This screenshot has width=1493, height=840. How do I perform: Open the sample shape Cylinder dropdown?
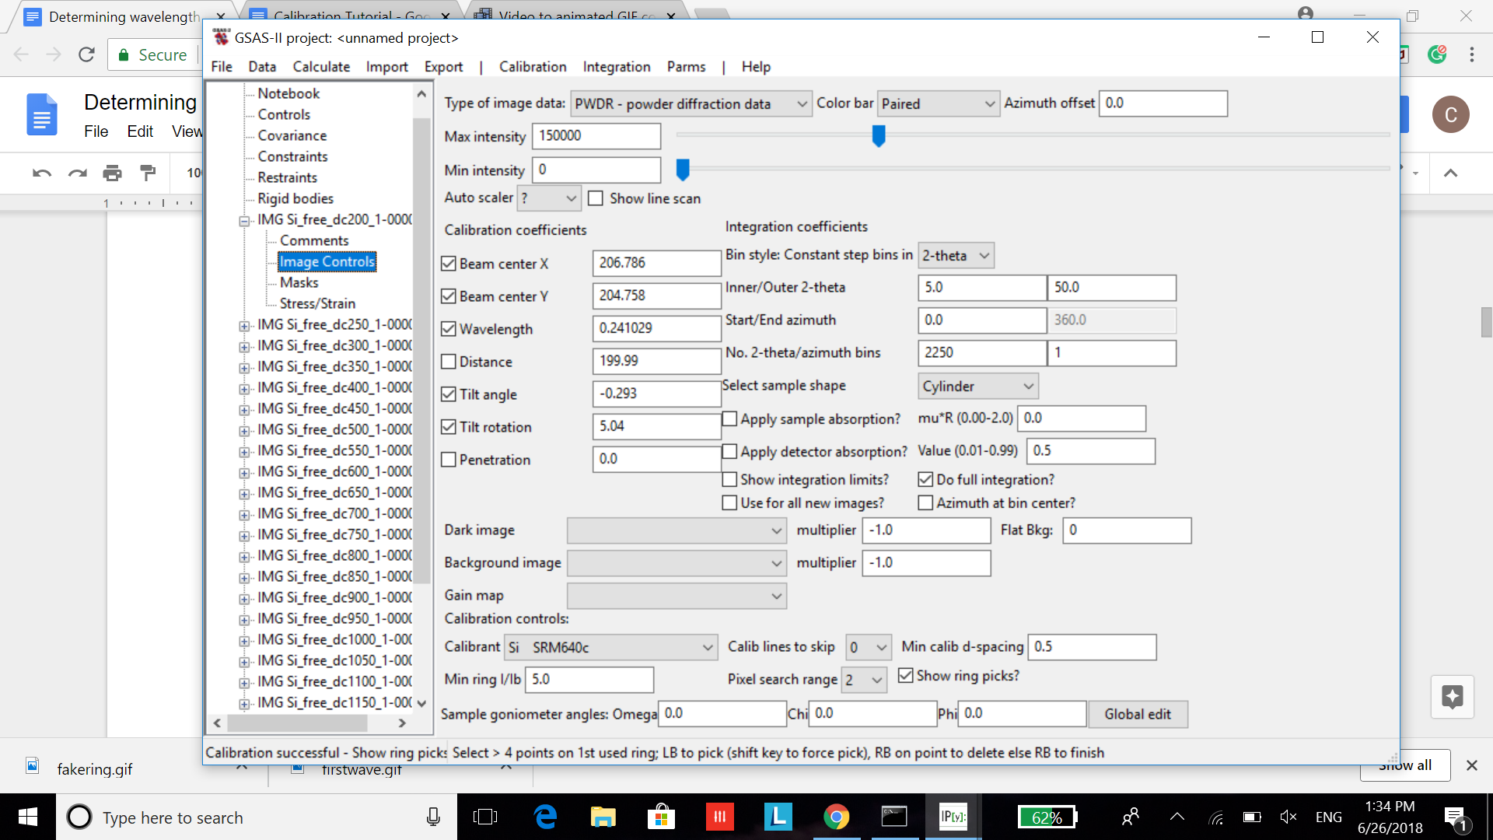click(x=978, y=386)
